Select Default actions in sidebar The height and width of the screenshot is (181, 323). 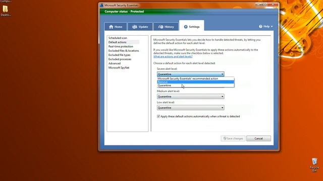[118, 42]
